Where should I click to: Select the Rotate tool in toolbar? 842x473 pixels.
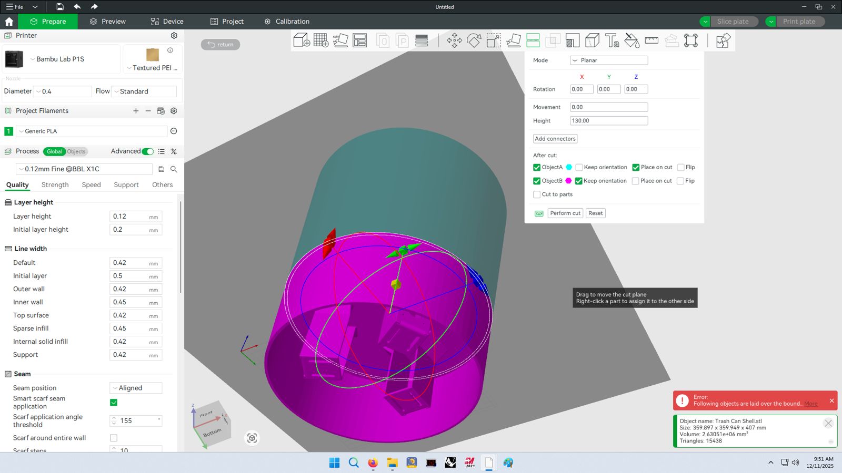pos(474,40)
